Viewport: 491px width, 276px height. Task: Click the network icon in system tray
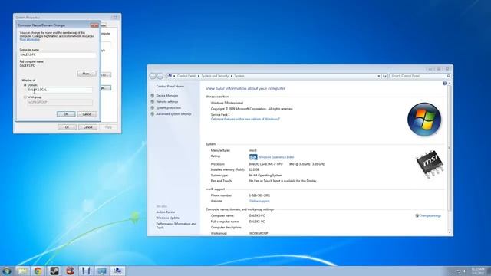[x=459, y=271]
